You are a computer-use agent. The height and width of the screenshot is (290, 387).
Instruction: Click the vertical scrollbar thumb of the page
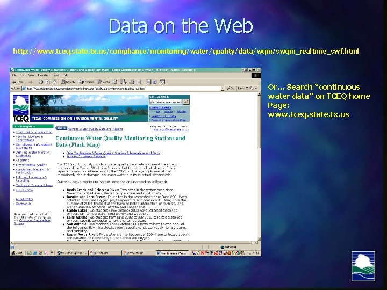click(259, 122)
